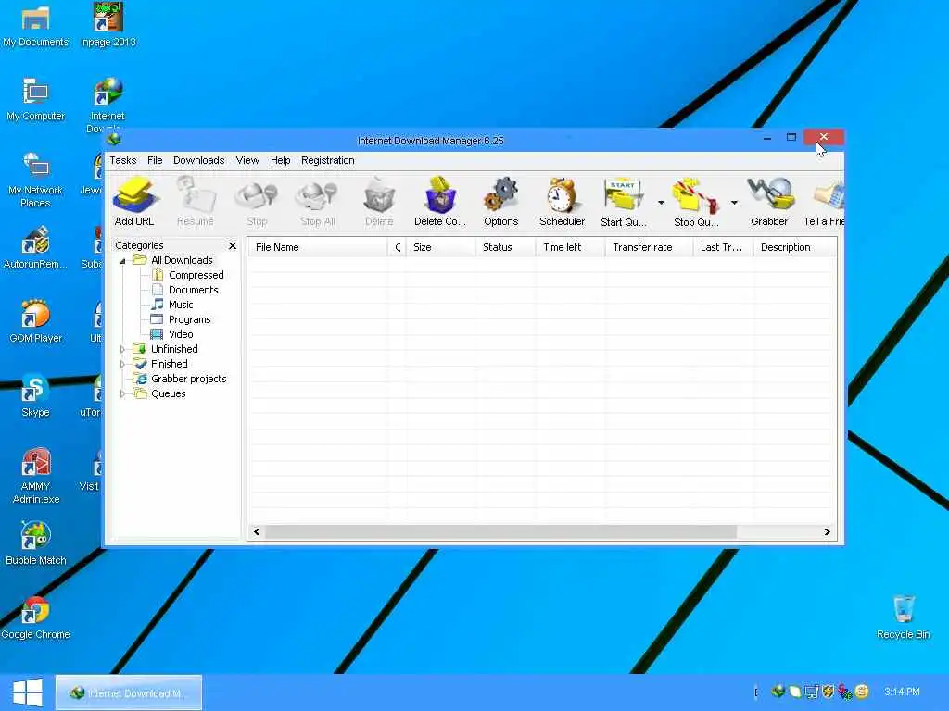The image size is (949, 711).
Task: Select the Inpage 2013 desktop icon
Action: click(108, 25)
